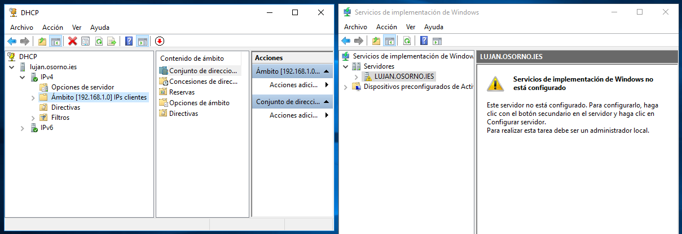
Task: Open Ayuda menu in WDS window
Action: 434,26
